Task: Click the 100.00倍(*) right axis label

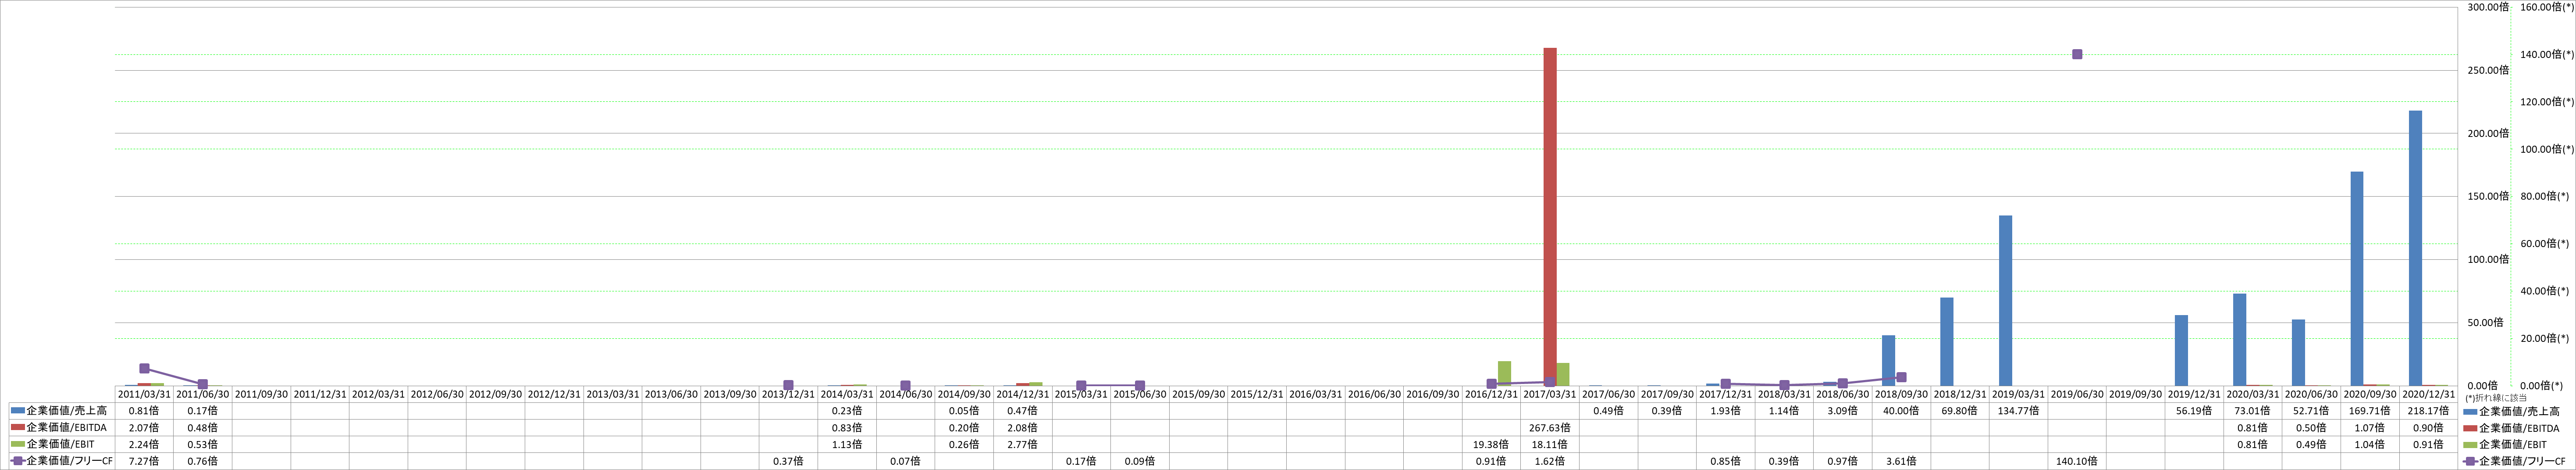Action: (2547, 149)
